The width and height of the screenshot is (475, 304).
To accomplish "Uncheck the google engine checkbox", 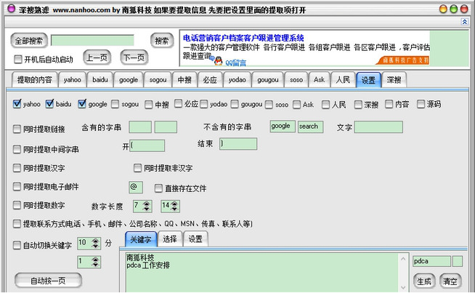I will coord(82,104).
